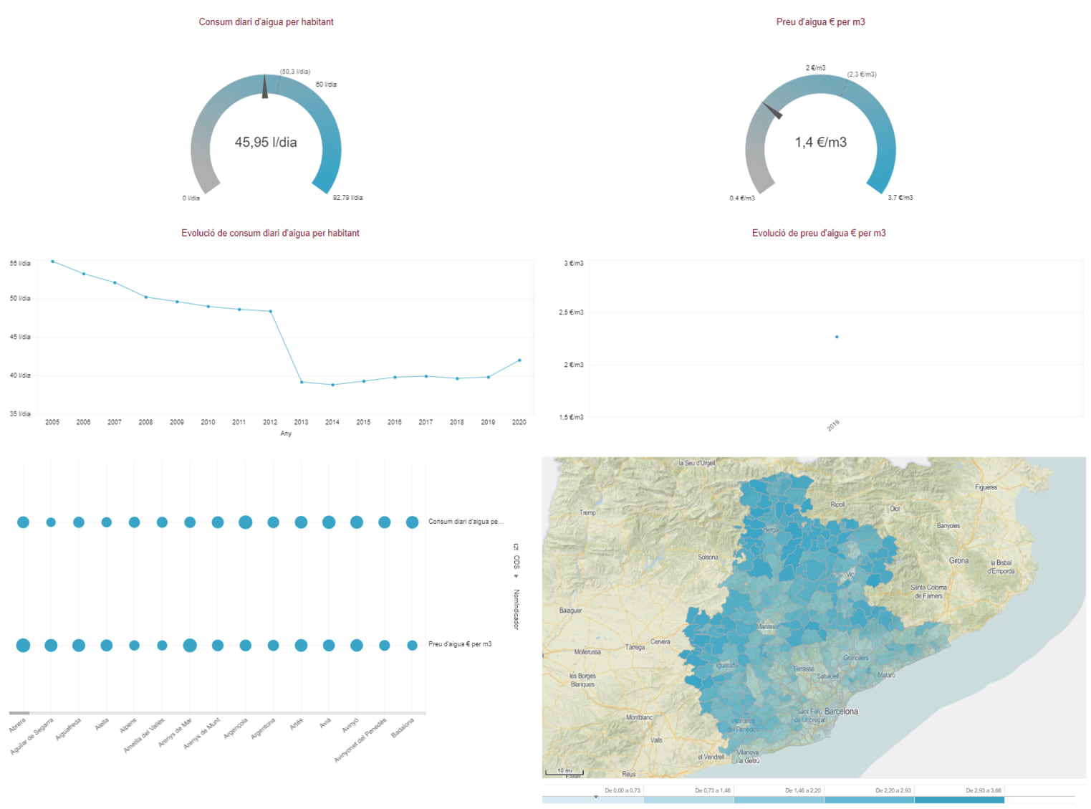Click the Aiguafreda axis label
This screenshot has height=809, width=1091.
point(68,729)
